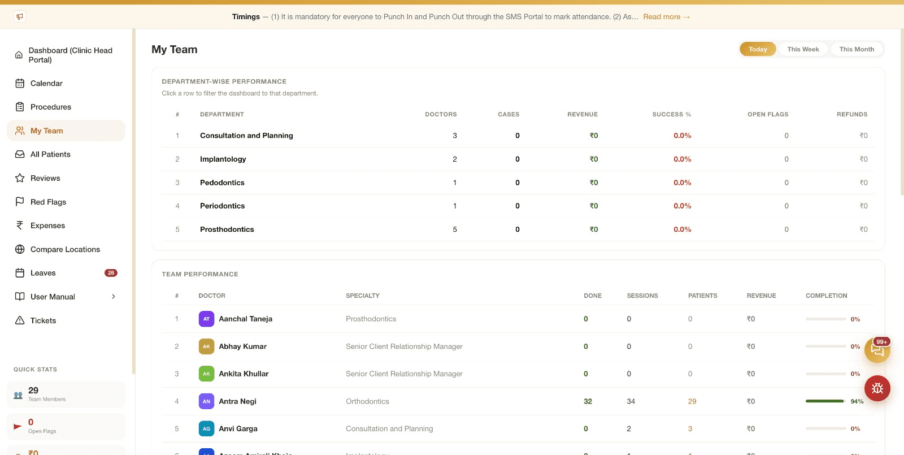Click the 28 badge on Leaves

pyautogui.click(x=111, y=273)
